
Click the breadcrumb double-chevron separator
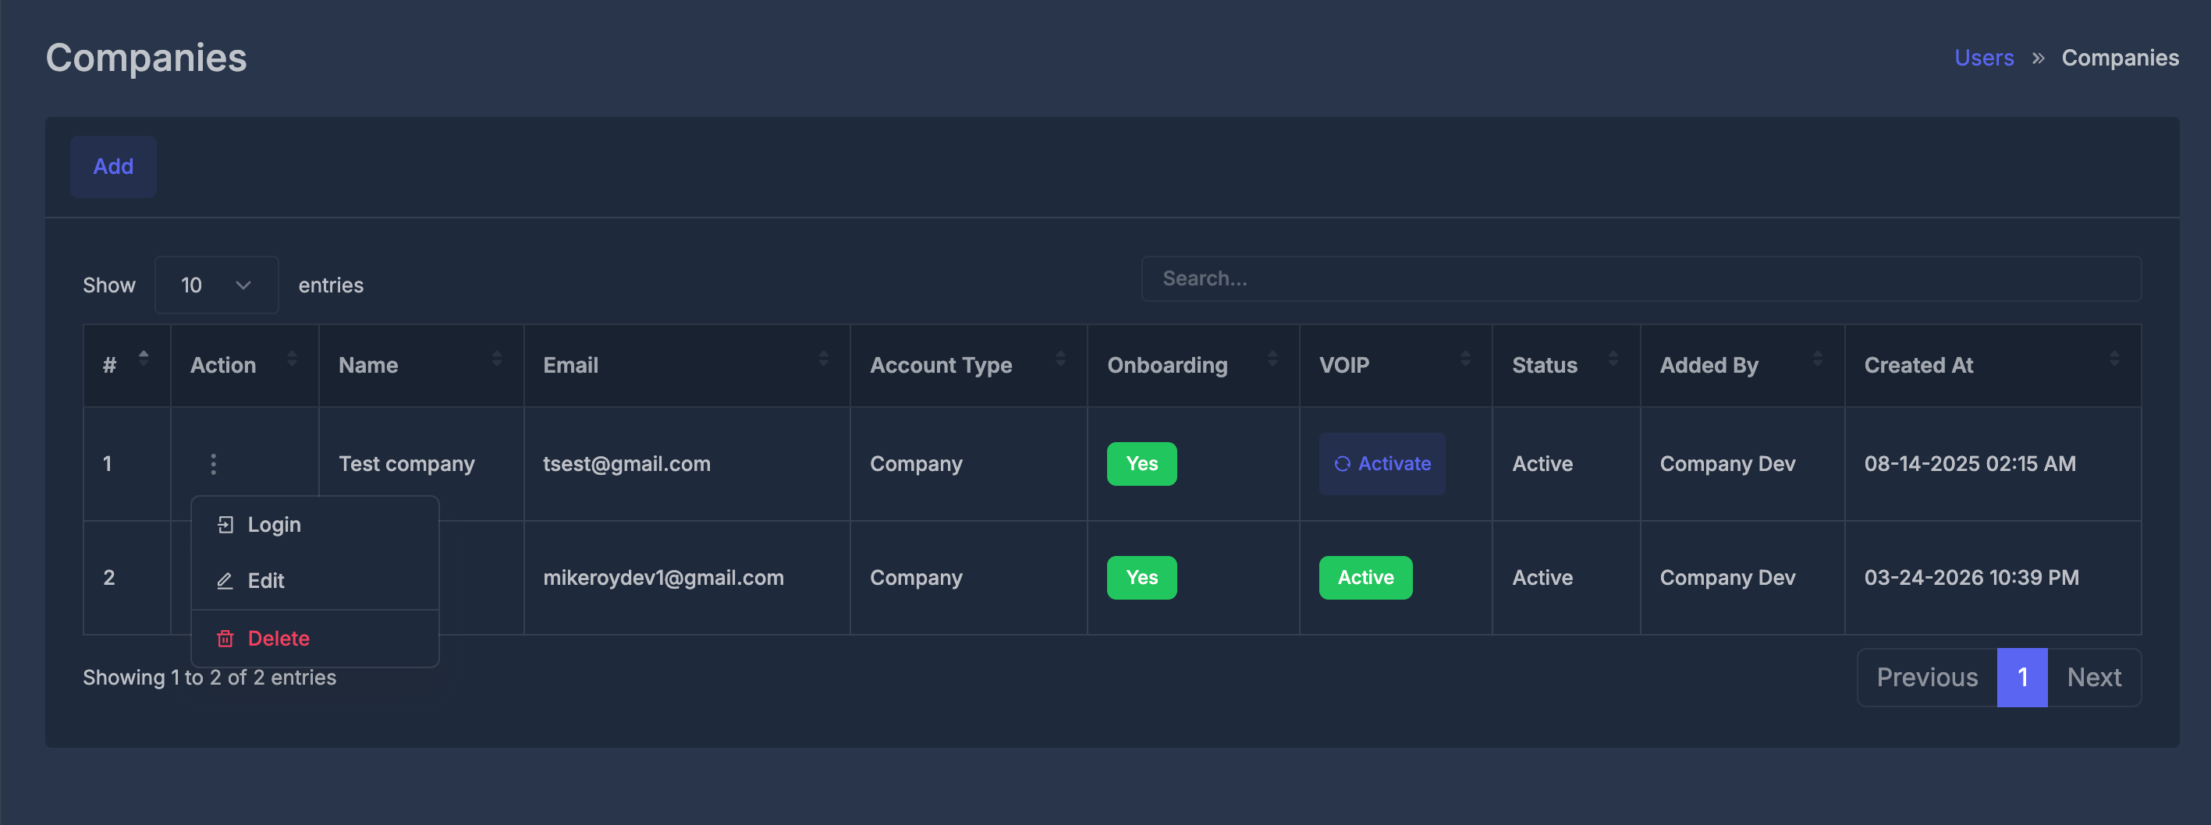tap(2038, 58)
